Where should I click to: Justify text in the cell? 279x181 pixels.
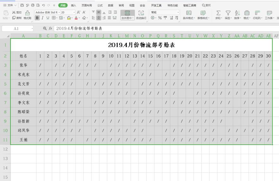(x=109, y=18)
